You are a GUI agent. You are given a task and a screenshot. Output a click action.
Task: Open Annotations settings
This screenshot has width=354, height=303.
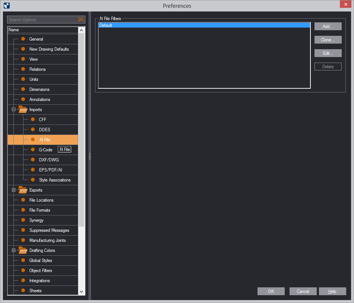pyautogui.click(x=40, y=100)
